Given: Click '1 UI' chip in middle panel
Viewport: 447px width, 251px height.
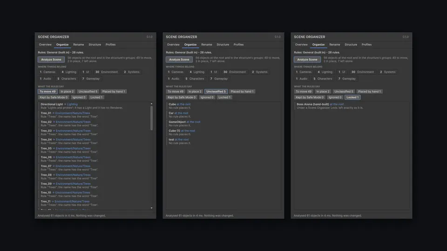Looking at the screenshot, I should pos(214,72).
